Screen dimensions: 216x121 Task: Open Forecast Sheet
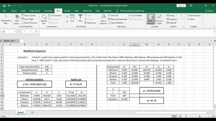tap(159, 19)
